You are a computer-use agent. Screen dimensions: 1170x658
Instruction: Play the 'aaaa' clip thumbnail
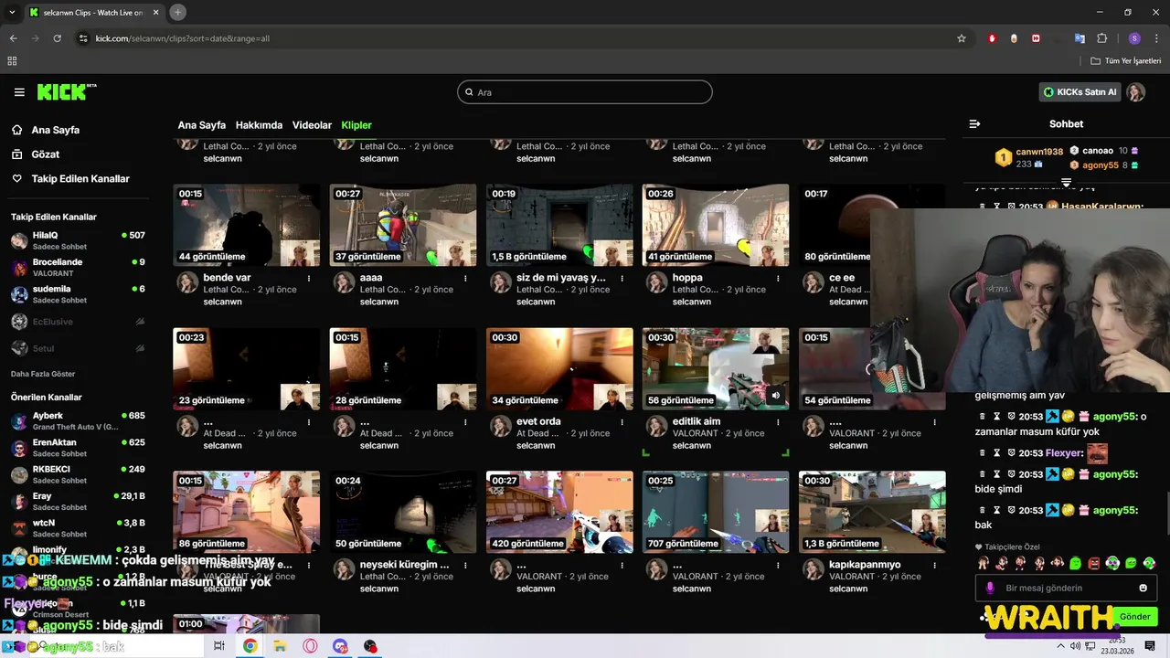[x=403, y=225]
